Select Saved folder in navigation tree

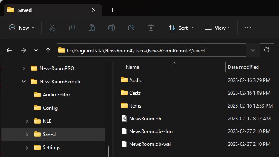49,134
